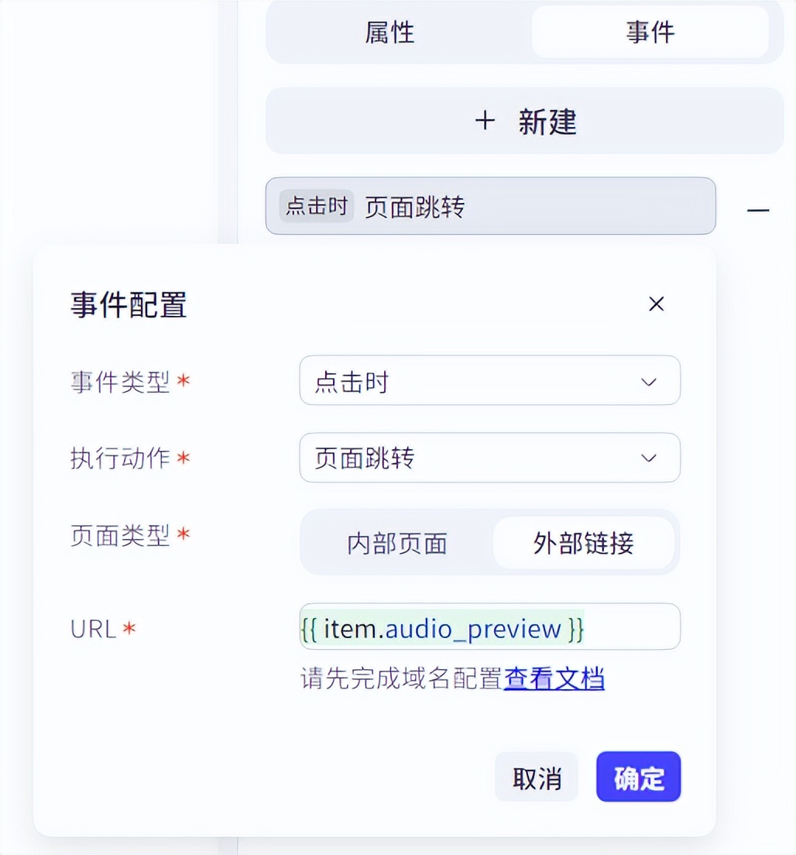Click the red asterisk beside URL
Viewport: 796px width, 855px height.
[x=129, y=630]
